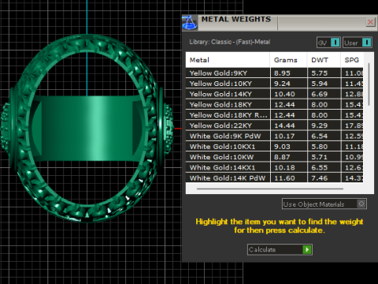Click the DWT column header
Screen dimensions: 378x284
[324, 60]
